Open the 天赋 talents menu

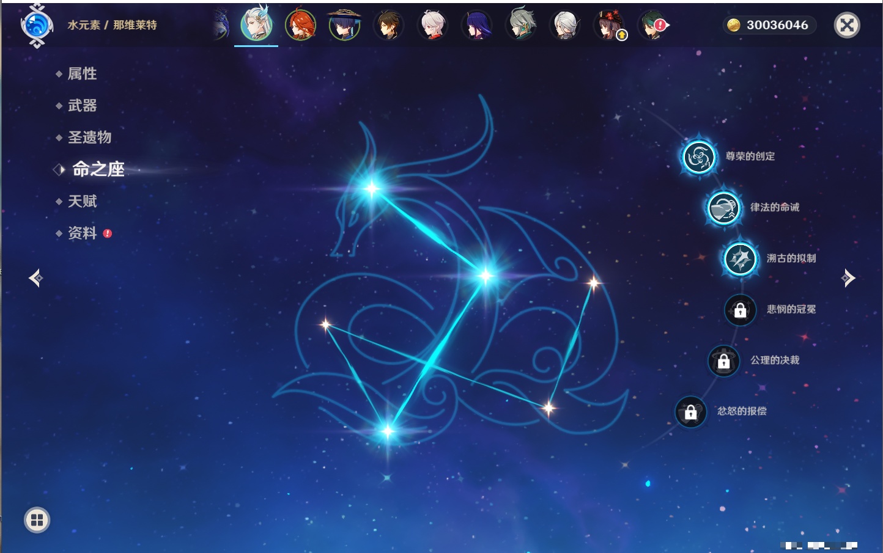[82, 201]
